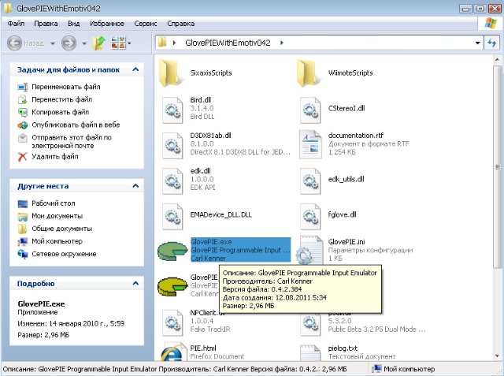Select the NPClient dll file icon
The width and height of the screenshot is (504, 376).
point(172,322)
